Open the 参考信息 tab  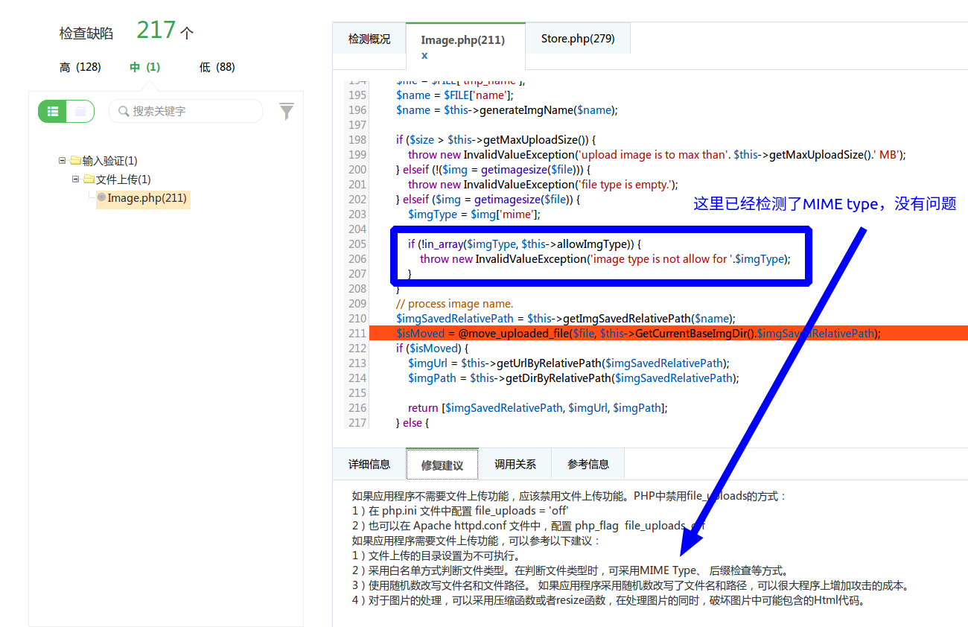click(x=588, y=465)
